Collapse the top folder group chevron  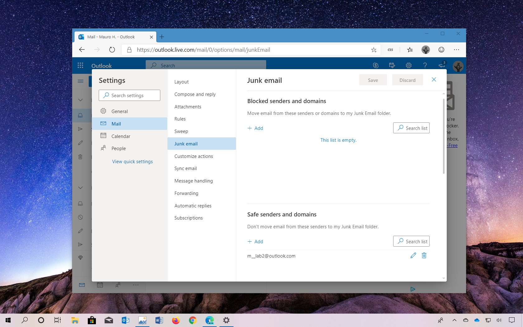point(80,100)
